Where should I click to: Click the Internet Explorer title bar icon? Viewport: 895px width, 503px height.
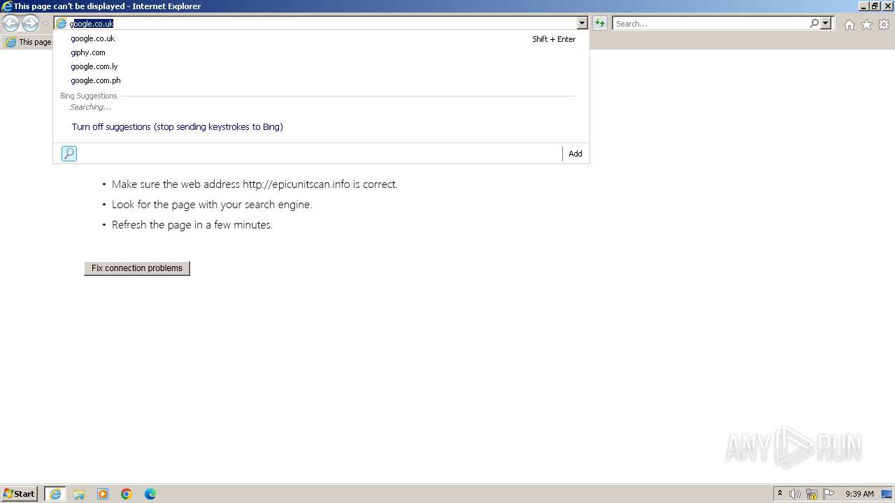point(7,6)
